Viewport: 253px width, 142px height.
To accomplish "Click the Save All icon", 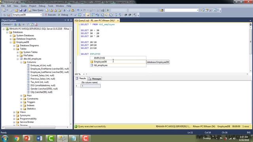I will (x=25, y=10).
